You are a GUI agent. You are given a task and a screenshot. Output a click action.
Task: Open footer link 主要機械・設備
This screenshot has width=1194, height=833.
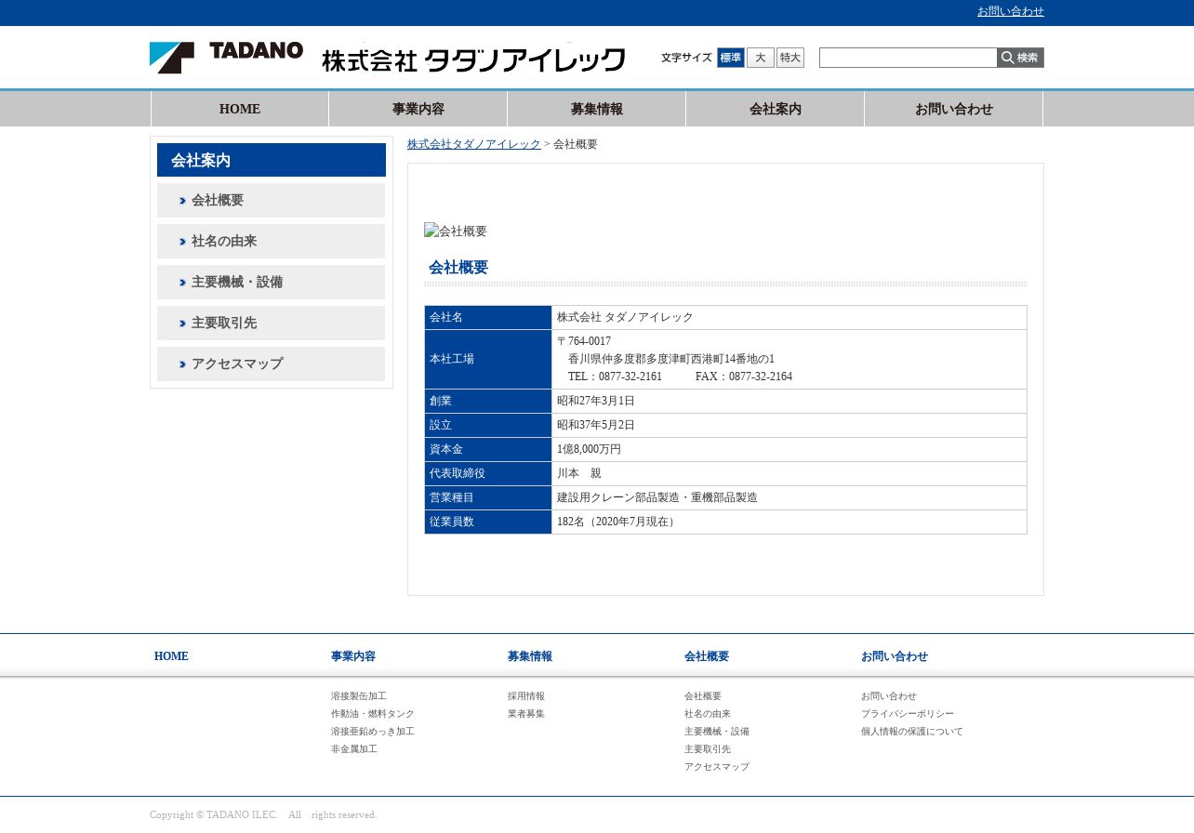click(717, 731)
